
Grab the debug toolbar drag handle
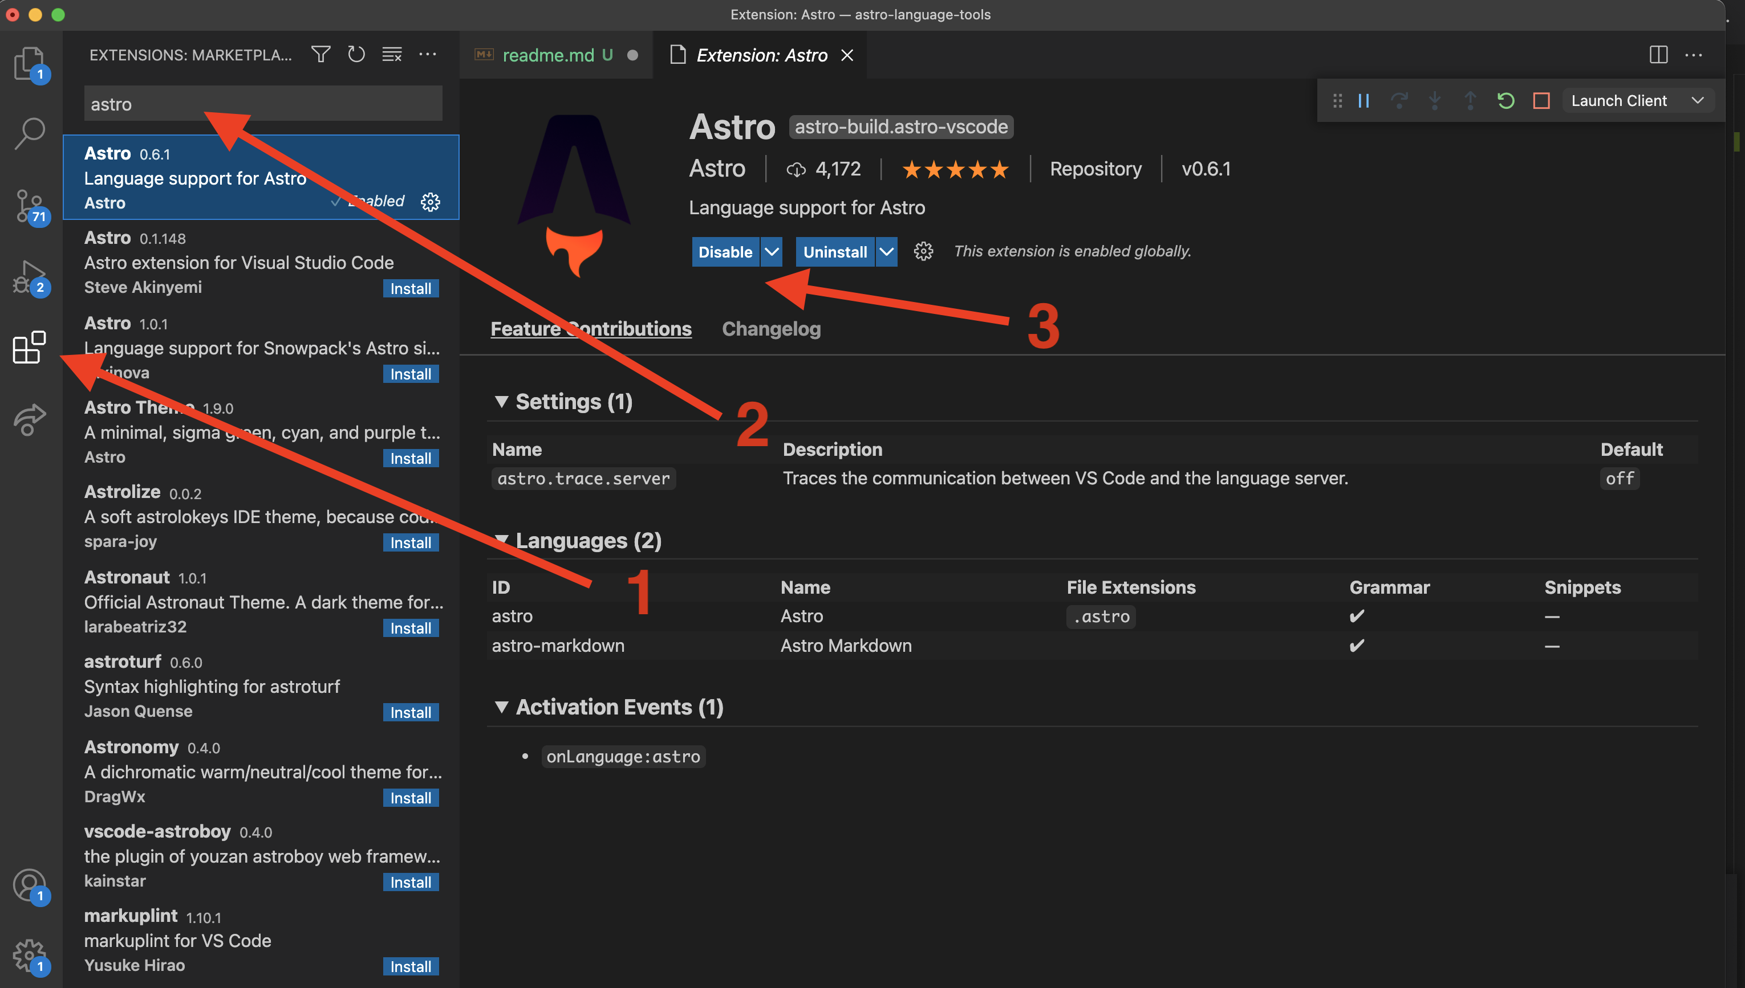click(1337, 101)
